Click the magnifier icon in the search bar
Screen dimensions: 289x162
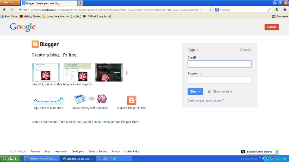click(269, 9)
